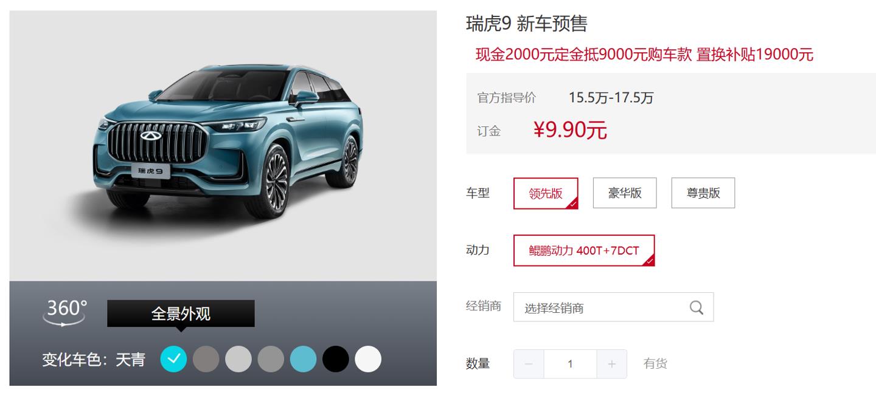Viewport: 876px width, 404px height.
Task: Choose 鲲鹏动力 400T+7DCT powertrain
Action: [584, 250]
